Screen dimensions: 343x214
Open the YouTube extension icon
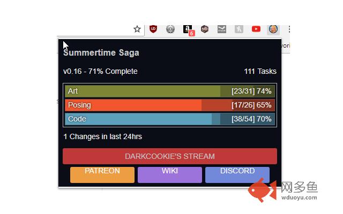[x=256, y=29]
